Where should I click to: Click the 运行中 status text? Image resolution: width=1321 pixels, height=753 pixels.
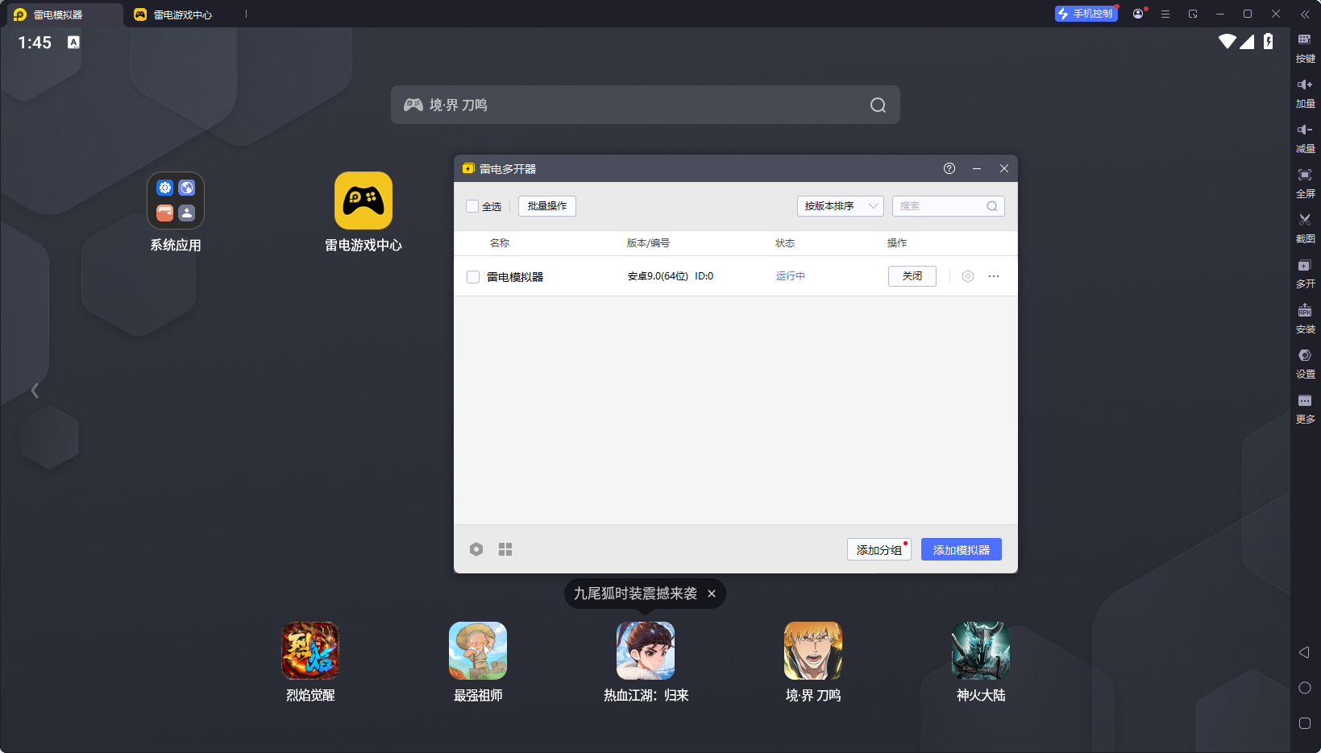tap(791, 276)
